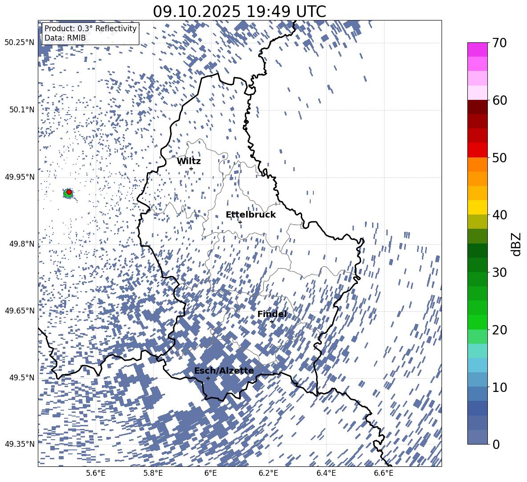Click the Wiltz city label

(189, 161)
